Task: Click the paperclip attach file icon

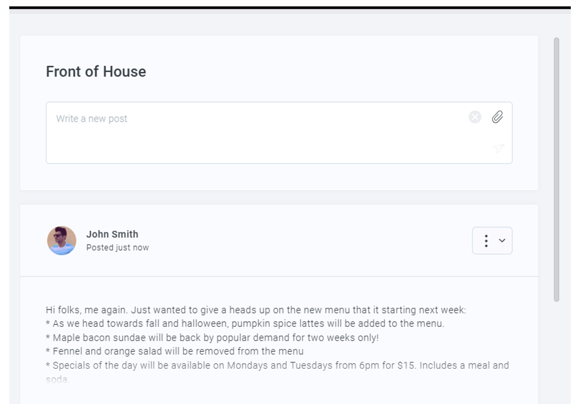Action: pos(497,117)
